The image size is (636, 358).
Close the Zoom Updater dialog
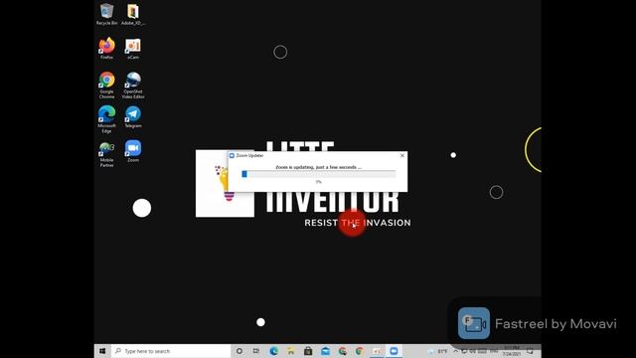pyautogui.click(x=401, y=155)
